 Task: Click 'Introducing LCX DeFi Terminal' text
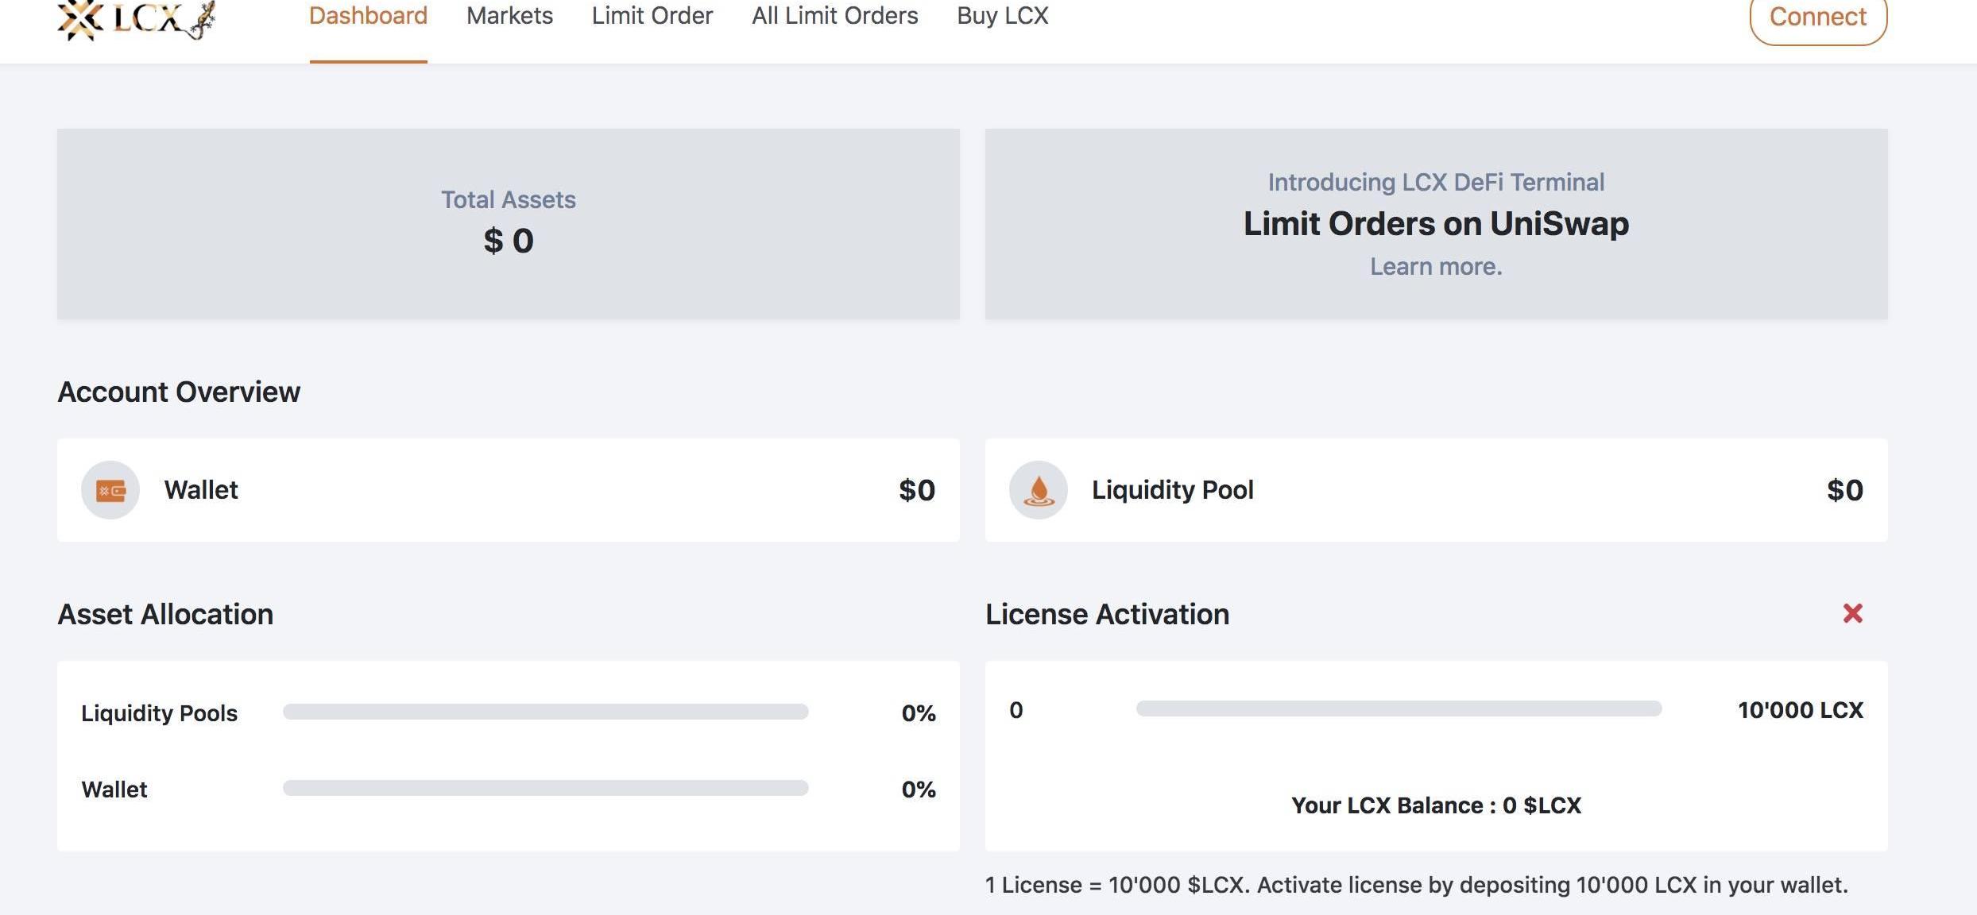[x=1436, y=182]
